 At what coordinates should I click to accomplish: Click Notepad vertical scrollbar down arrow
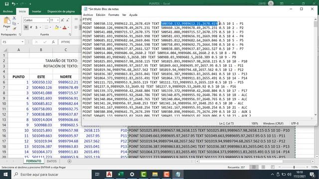[316, 114]
